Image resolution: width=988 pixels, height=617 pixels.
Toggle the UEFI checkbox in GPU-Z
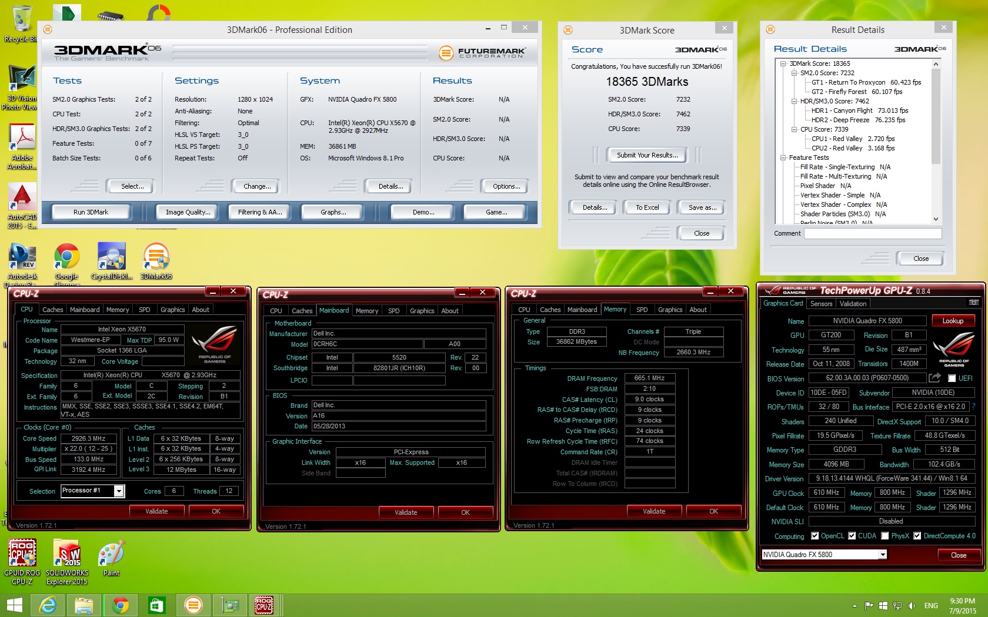coord(952,378)
